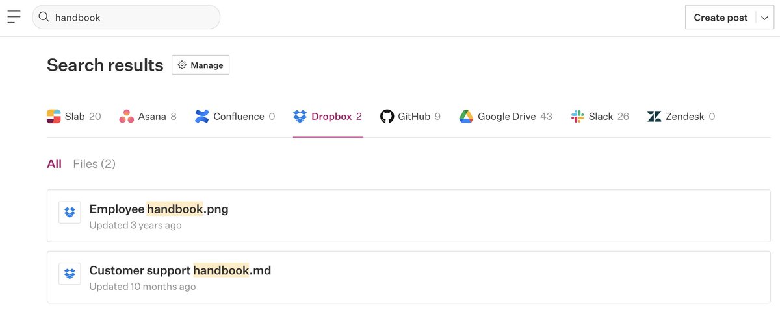Select the Confluence source icon

point(202,117)
